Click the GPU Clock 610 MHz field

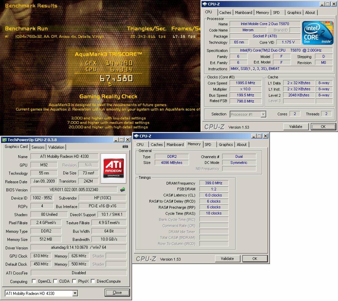point(41,256)
